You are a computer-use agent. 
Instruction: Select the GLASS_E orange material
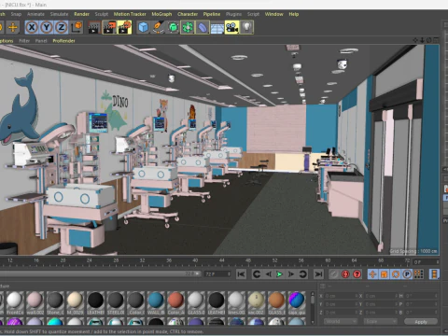tap(276, 303)
